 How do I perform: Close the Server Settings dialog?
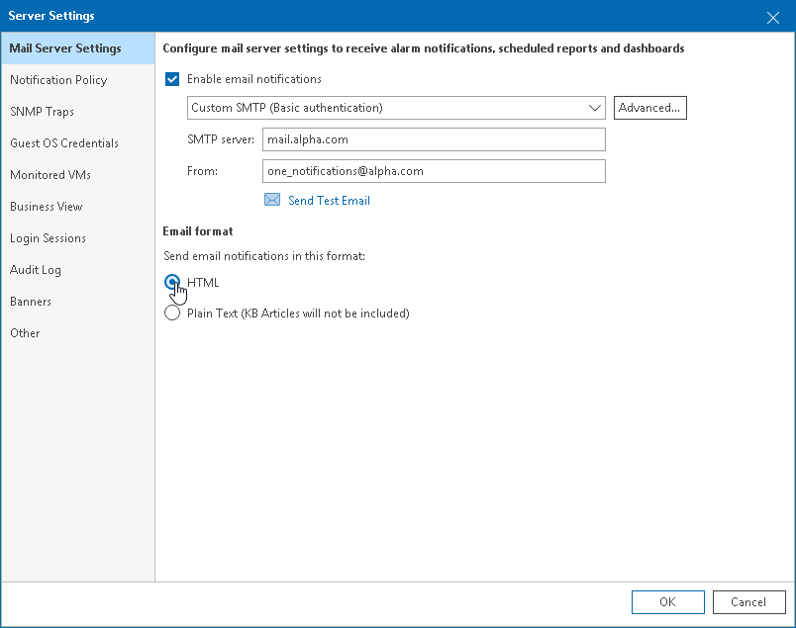[x=773, y=16]
